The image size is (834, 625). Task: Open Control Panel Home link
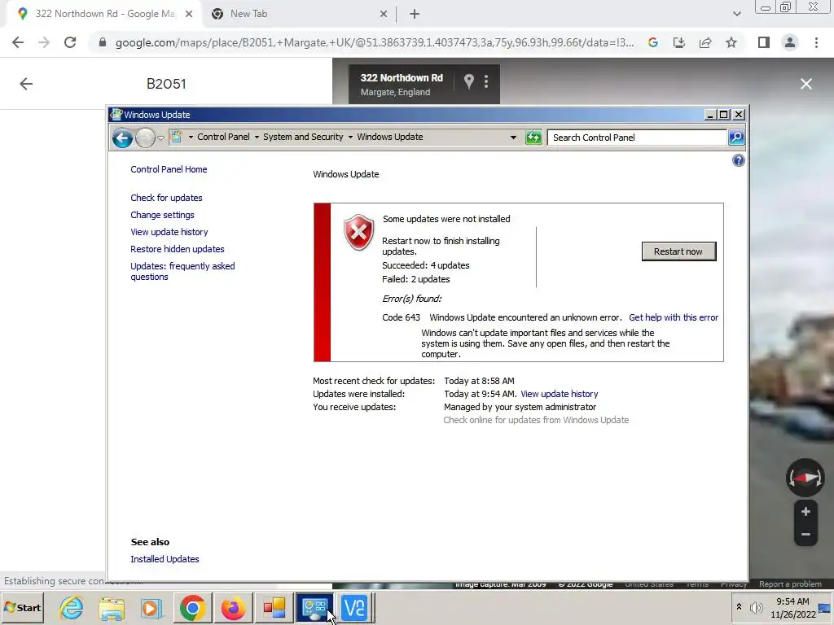[169, 169]
